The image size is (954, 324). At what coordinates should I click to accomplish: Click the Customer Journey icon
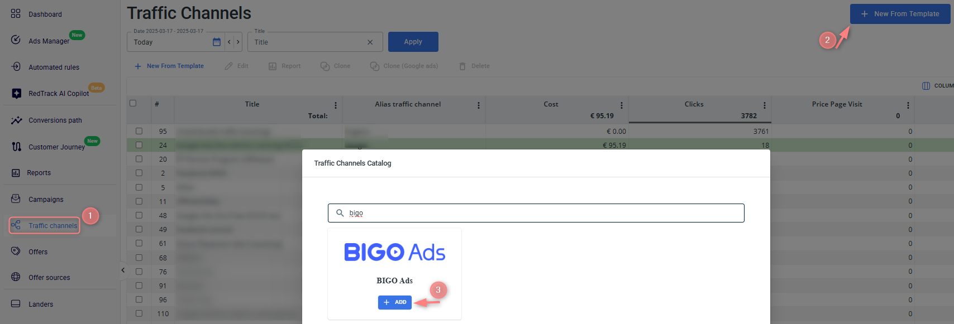tap(16, 147)
